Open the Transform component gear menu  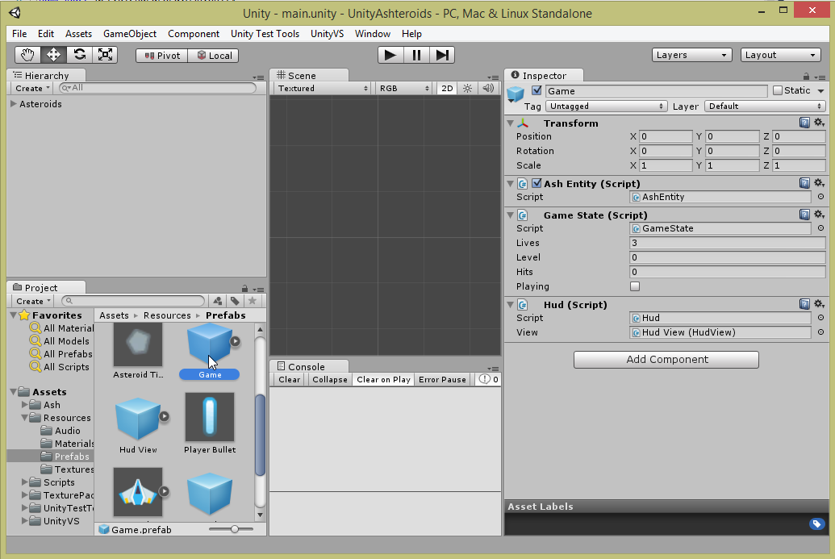pos(819,123)
